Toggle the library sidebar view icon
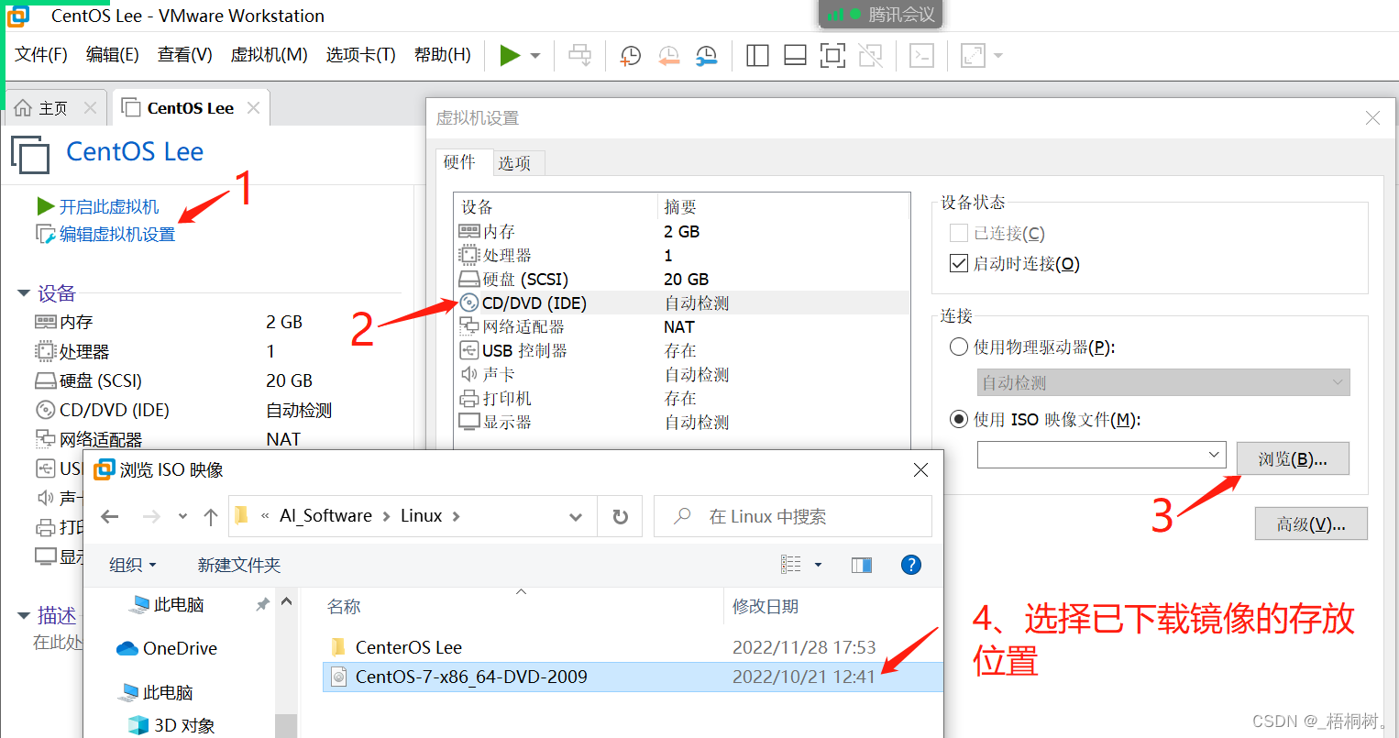1399x738 pixels. click(757, 56)
